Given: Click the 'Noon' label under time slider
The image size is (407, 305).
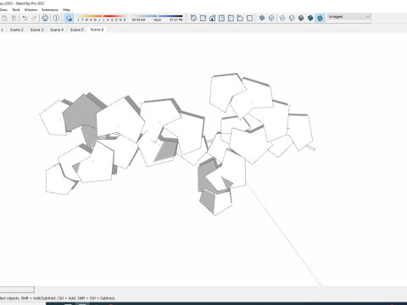Looking at the screenshot, I should point(158,20).
